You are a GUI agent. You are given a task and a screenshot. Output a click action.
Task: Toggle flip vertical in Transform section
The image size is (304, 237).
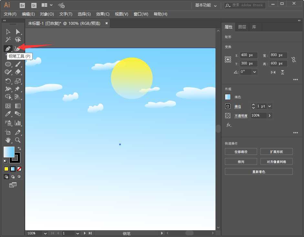[x=282, y=72]
